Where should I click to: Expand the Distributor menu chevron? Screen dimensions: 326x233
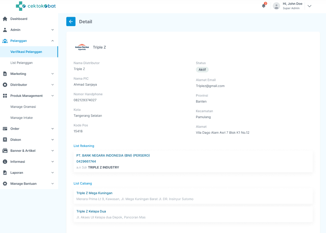53,85
